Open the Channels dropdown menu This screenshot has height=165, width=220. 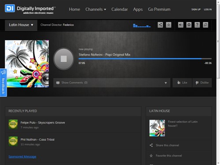[x=95, y=9]
